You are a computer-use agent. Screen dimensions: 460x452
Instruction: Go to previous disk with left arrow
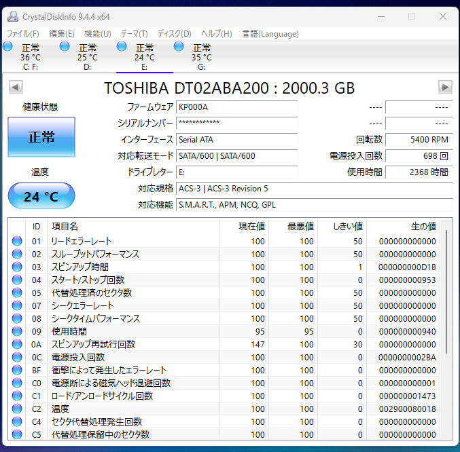16,88
